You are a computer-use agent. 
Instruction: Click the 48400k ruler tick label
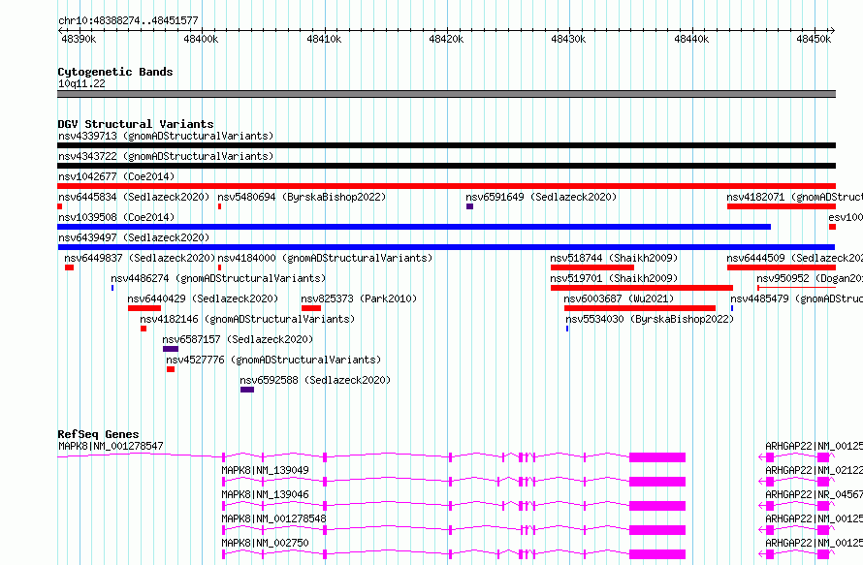tap(201, 39)
